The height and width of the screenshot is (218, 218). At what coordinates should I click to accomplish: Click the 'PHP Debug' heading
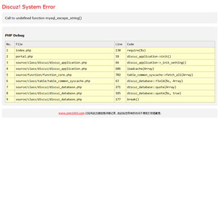15,35
